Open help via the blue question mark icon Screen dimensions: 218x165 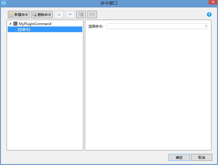tap(209, 15)
